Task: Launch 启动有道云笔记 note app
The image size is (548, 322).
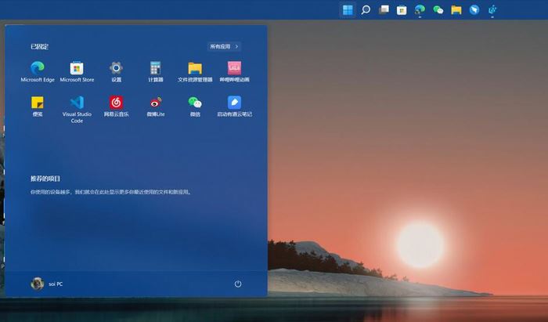Action: [234, 103]
